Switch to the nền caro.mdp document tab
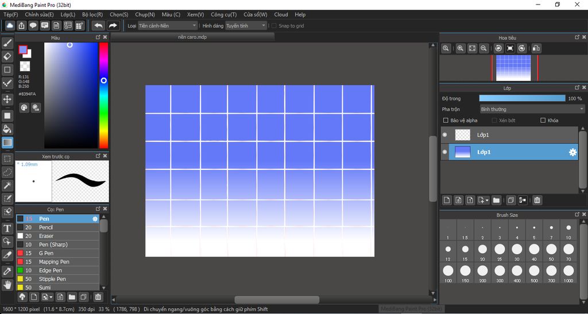Viewport: 588px width, 314px height. click(x=193, y=37)
